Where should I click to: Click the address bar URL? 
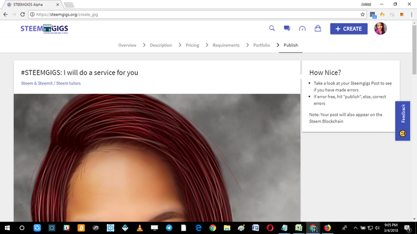pos(67,15)
